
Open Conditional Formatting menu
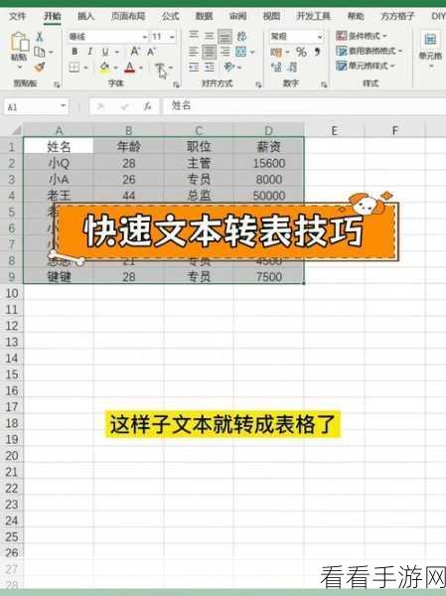click(x=362, y=36)
